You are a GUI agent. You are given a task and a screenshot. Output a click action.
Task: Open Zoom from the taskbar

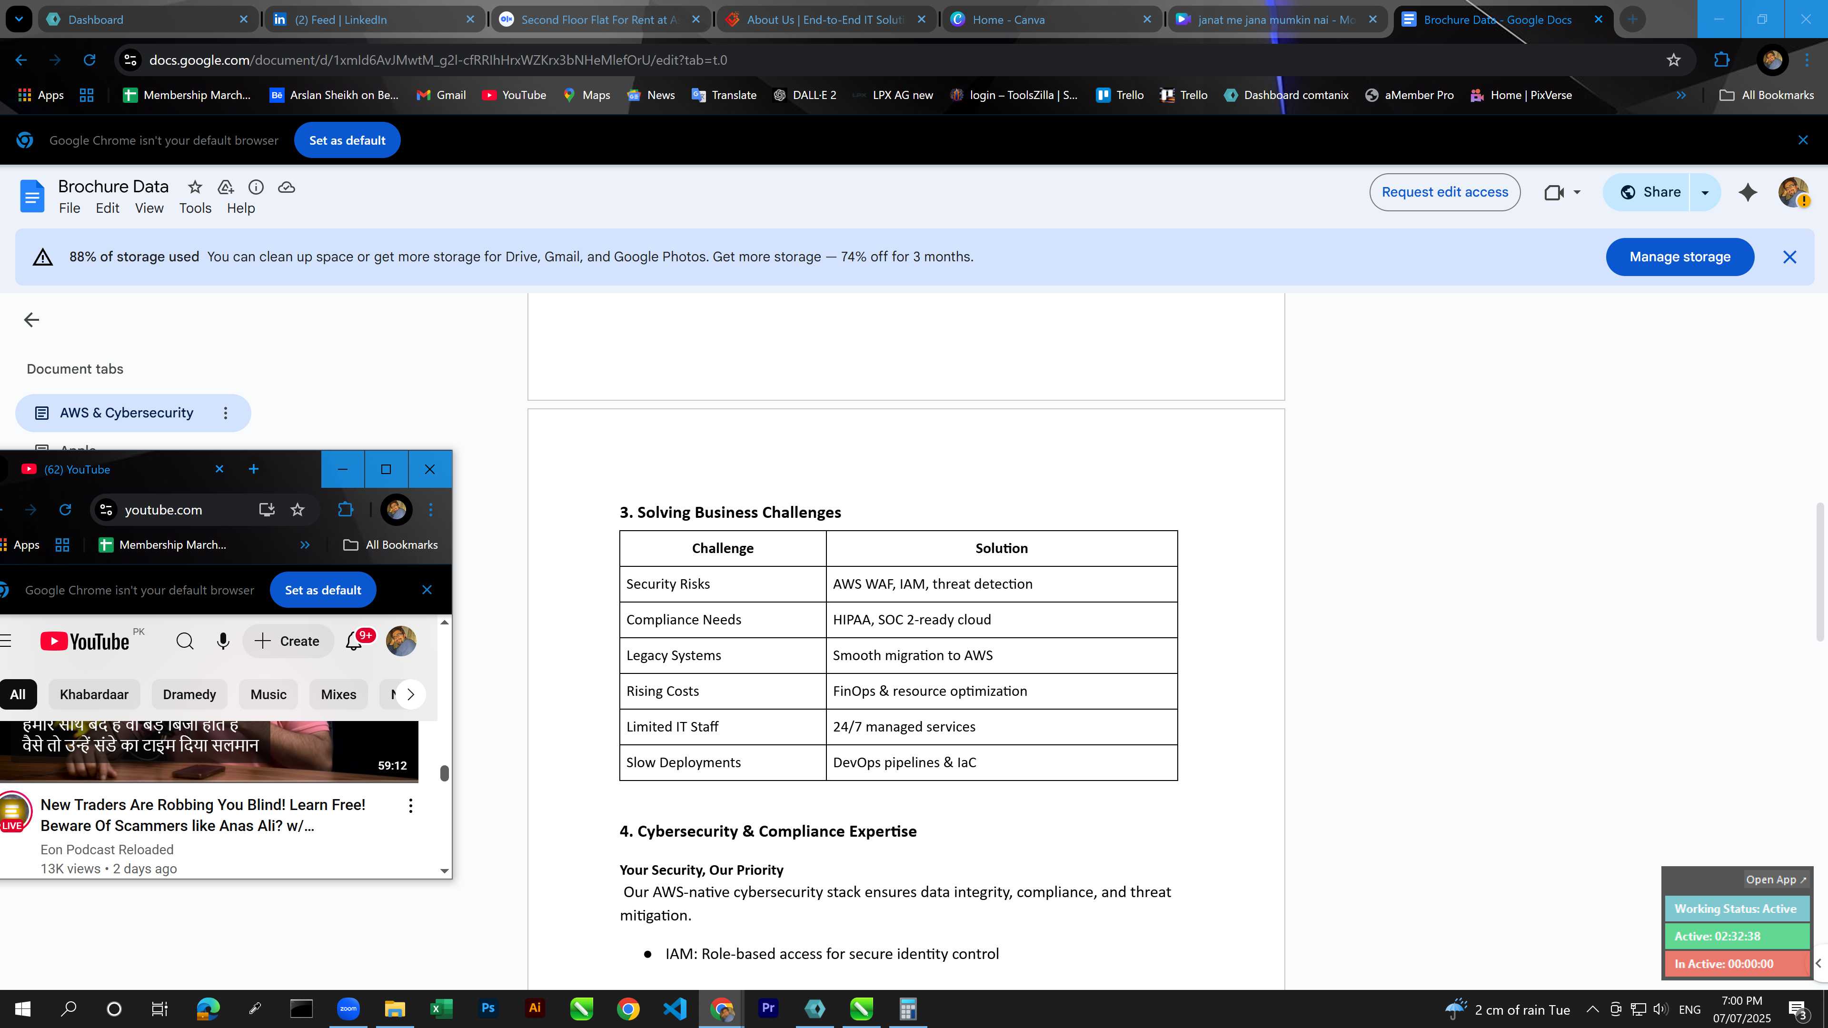tap(348, 1008)
